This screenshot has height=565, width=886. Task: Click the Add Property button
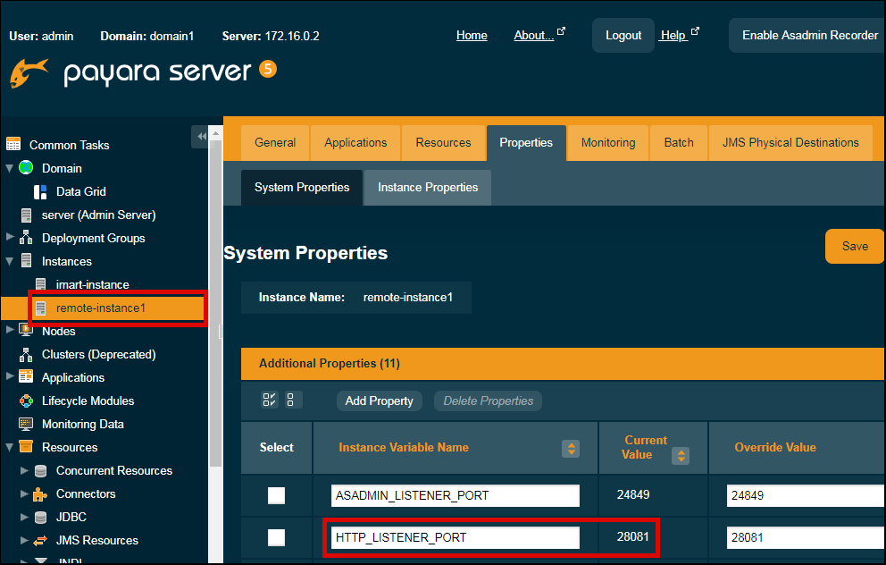[x=379, y=401]
